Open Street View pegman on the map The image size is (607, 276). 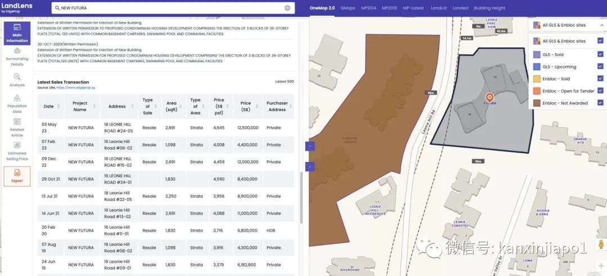pyautogui.click(x=601, y=246)
